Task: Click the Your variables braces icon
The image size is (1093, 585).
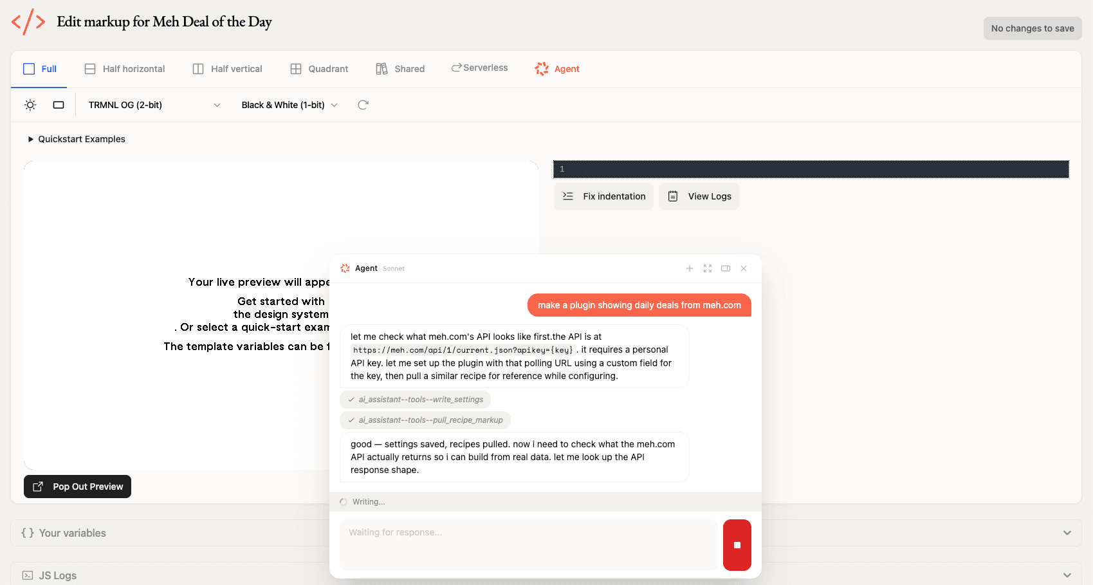Action: 28,533
